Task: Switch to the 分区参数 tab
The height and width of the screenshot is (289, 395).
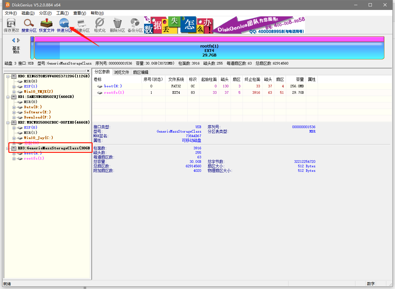Action: pos(102,72)
